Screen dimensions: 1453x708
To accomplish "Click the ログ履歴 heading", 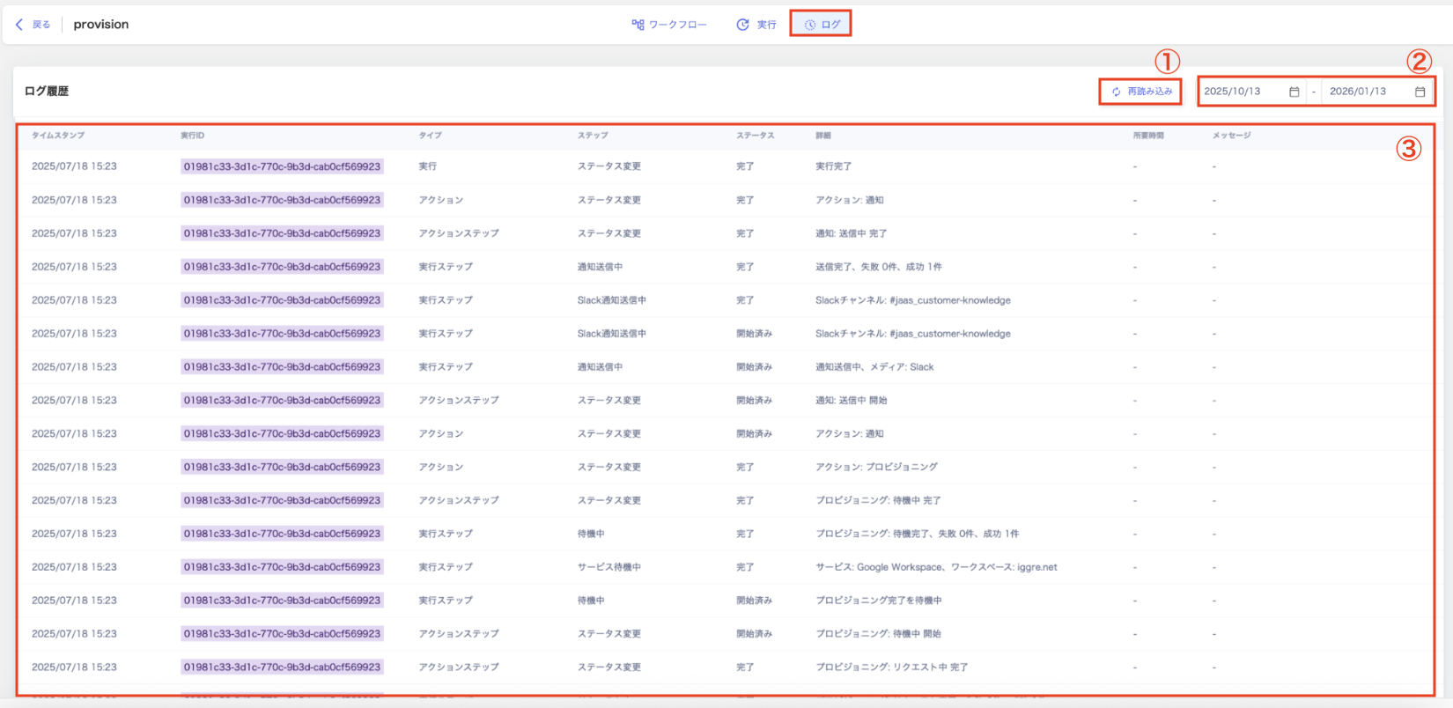I will pyautogui.click(x=47, y=91).
